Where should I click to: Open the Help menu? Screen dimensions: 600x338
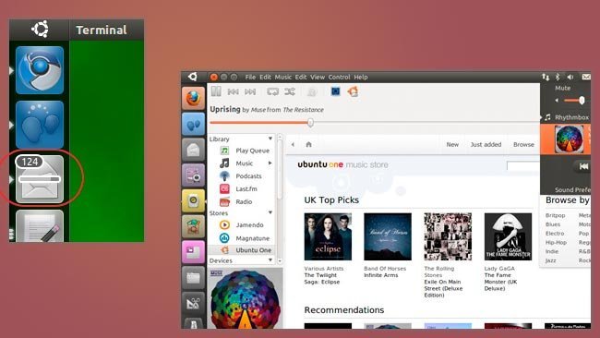pyautogui.click(x=360, y=77)
